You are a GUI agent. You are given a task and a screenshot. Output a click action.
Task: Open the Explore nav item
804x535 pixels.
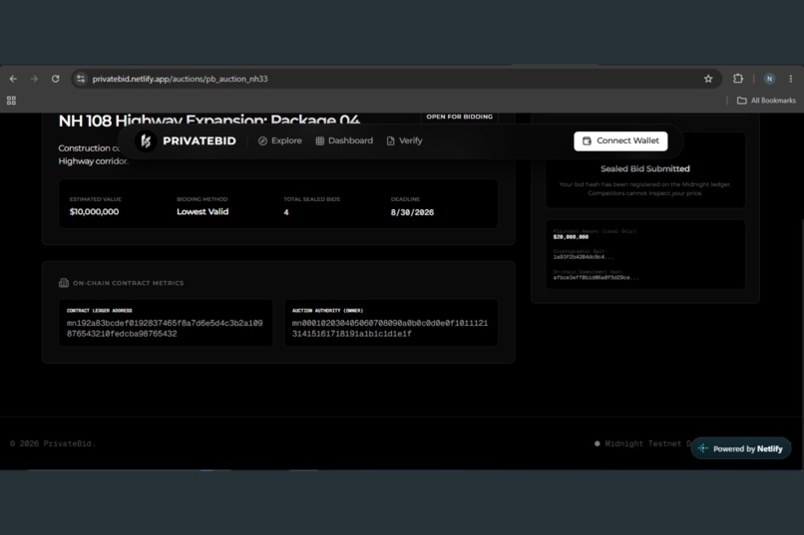click(x=280, y=140)
